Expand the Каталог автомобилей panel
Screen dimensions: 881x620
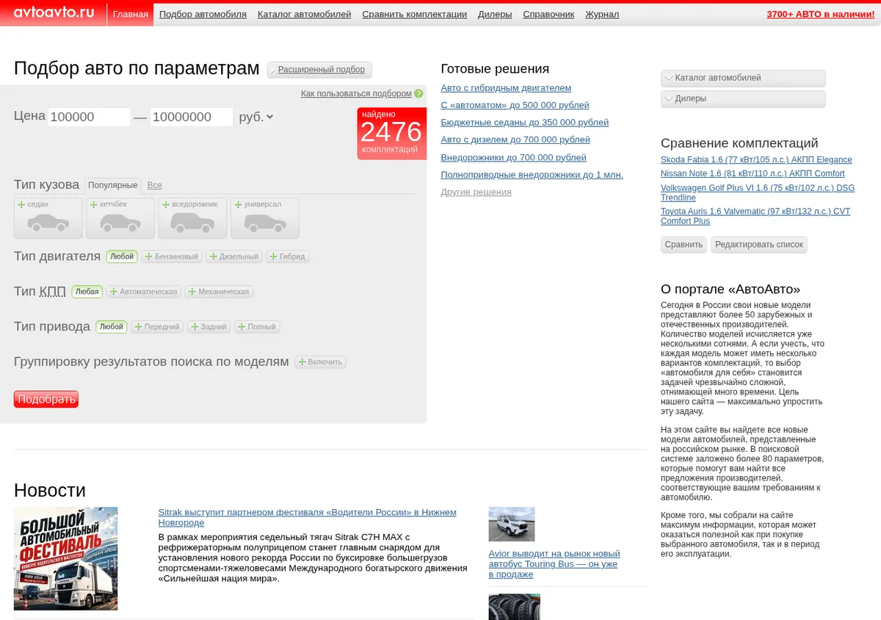tap(743, 78)
